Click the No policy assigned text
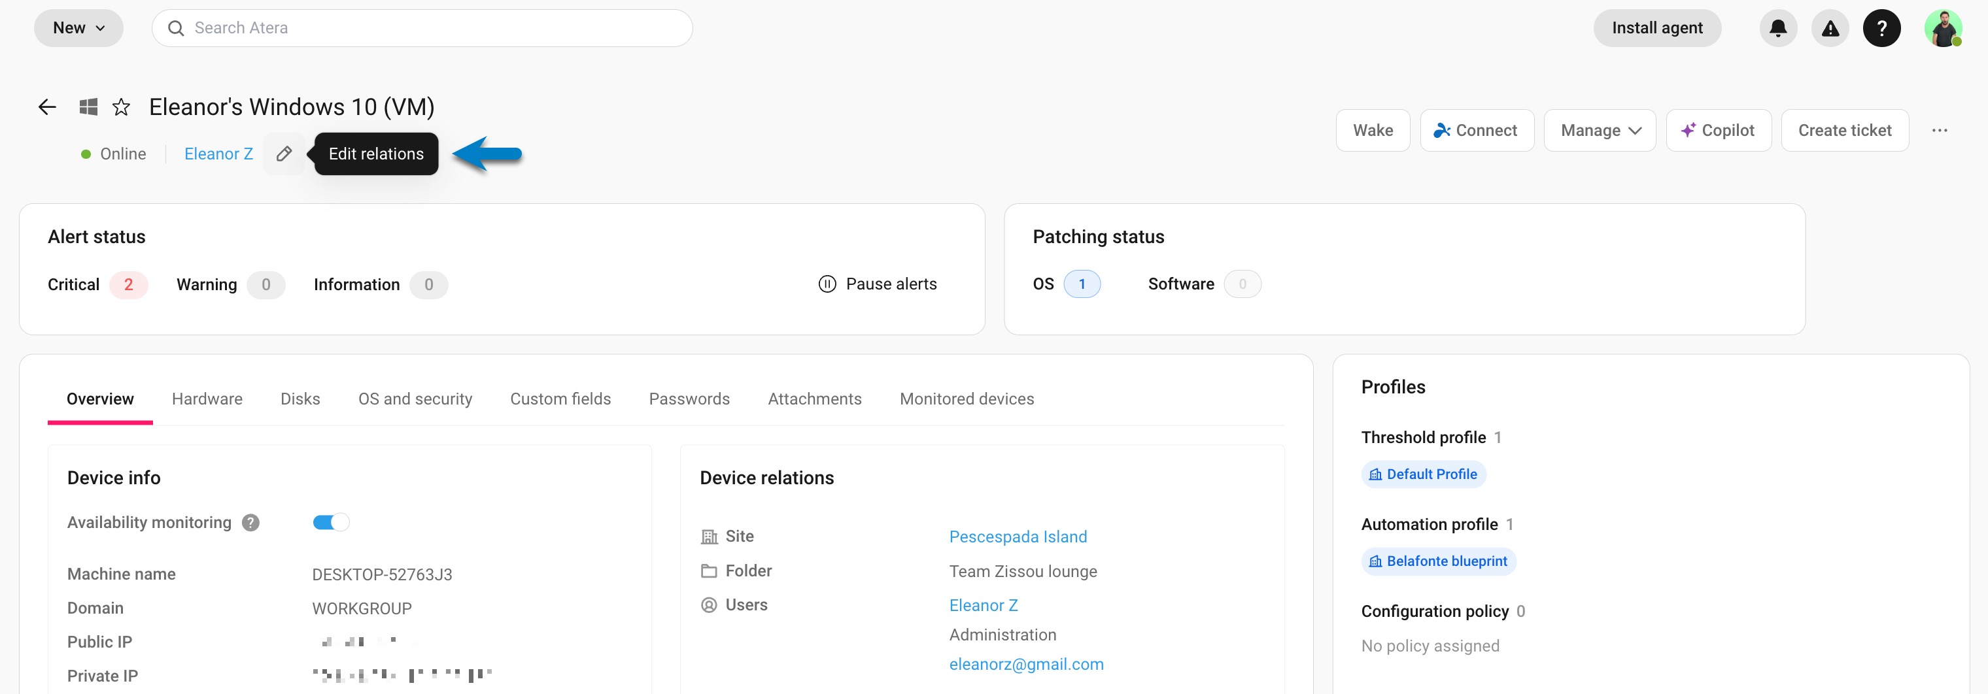Viewport: 1988px width, 694px height. [x=1430, y=646]
